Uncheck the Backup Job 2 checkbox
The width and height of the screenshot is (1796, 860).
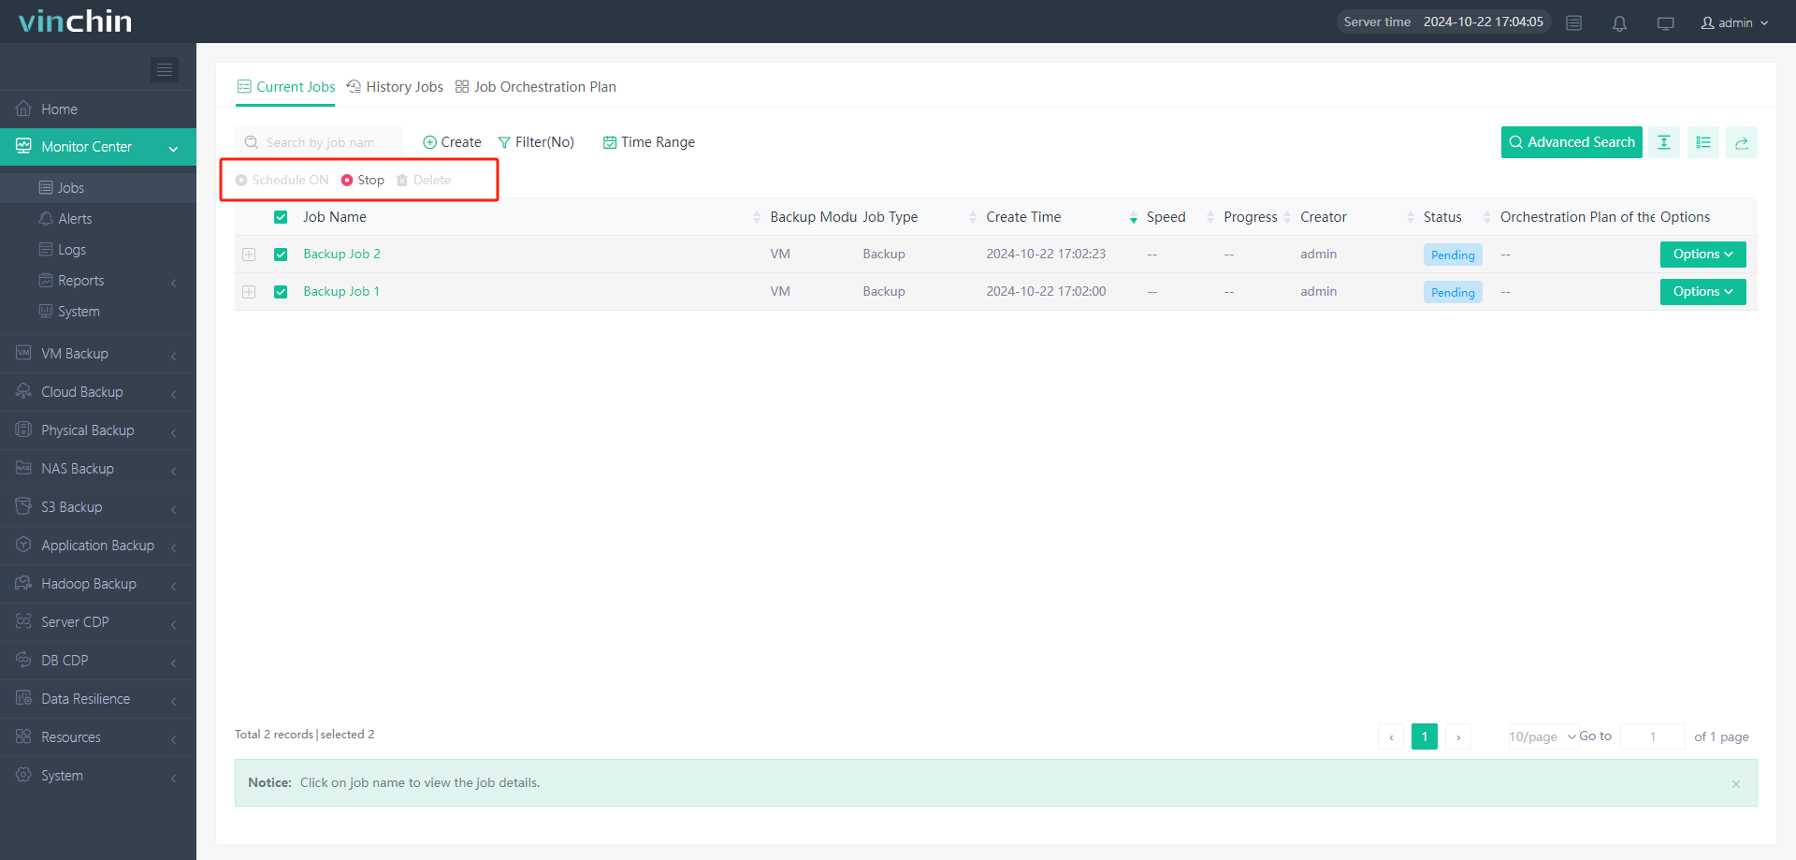(x=281, y=255)
